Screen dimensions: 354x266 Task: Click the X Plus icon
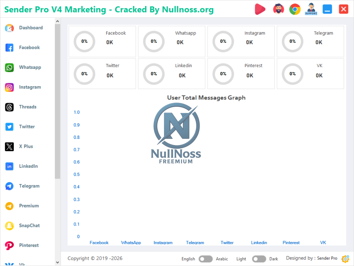(9, 146)
